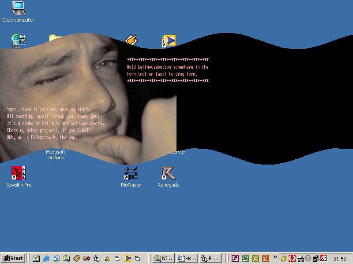Click 'Check my other projects, if you like!!!'
353x264 pixels.
[x=50, y=130]
